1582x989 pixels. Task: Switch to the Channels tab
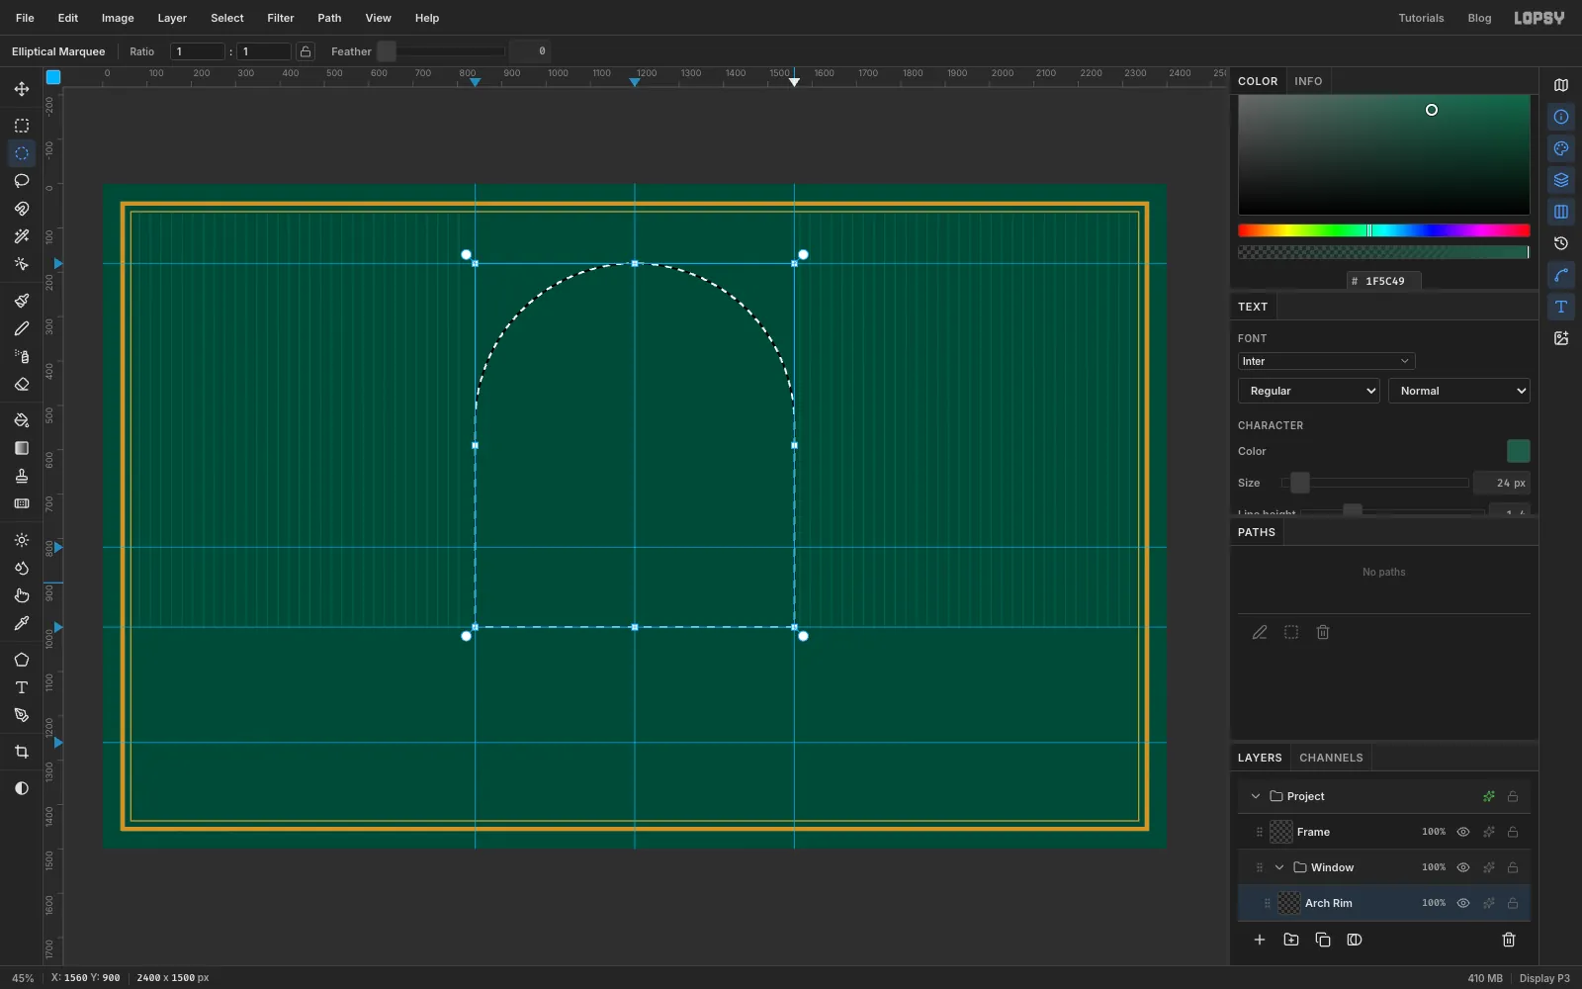(1331, 758)
